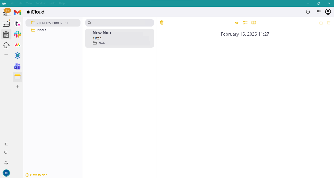Click the Apple iCloud logo link
Screen dimensions: 334x178
[x=35, y=12]
